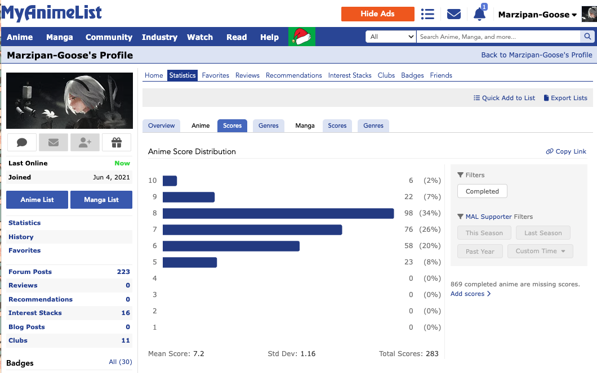Click the Add scores link

click(470, 294)
